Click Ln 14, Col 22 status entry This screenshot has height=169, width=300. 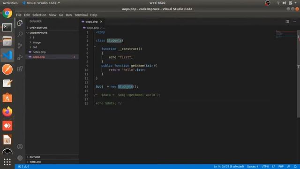point(229,167)
